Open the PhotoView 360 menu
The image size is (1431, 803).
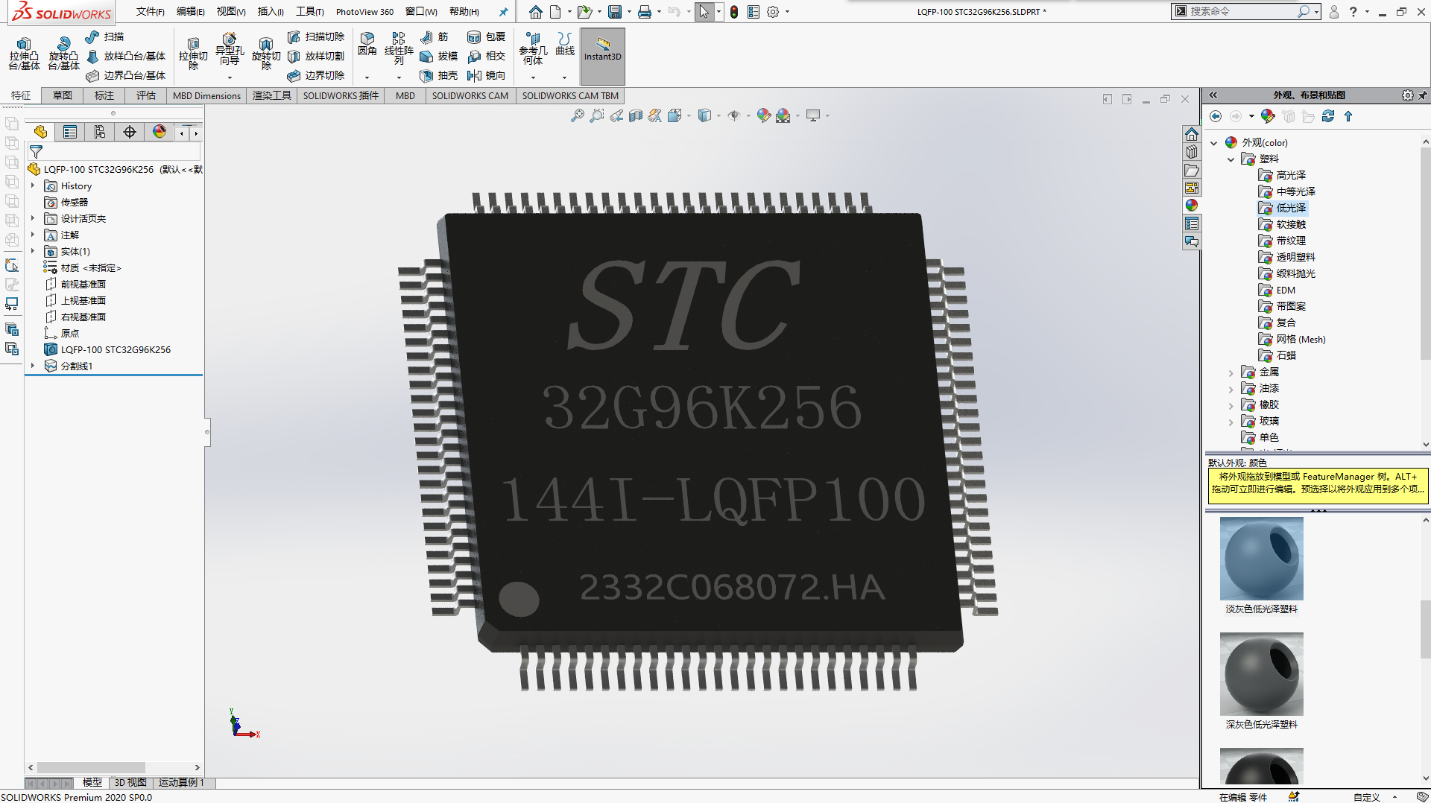pyautogui.click(x=364, y=12)
